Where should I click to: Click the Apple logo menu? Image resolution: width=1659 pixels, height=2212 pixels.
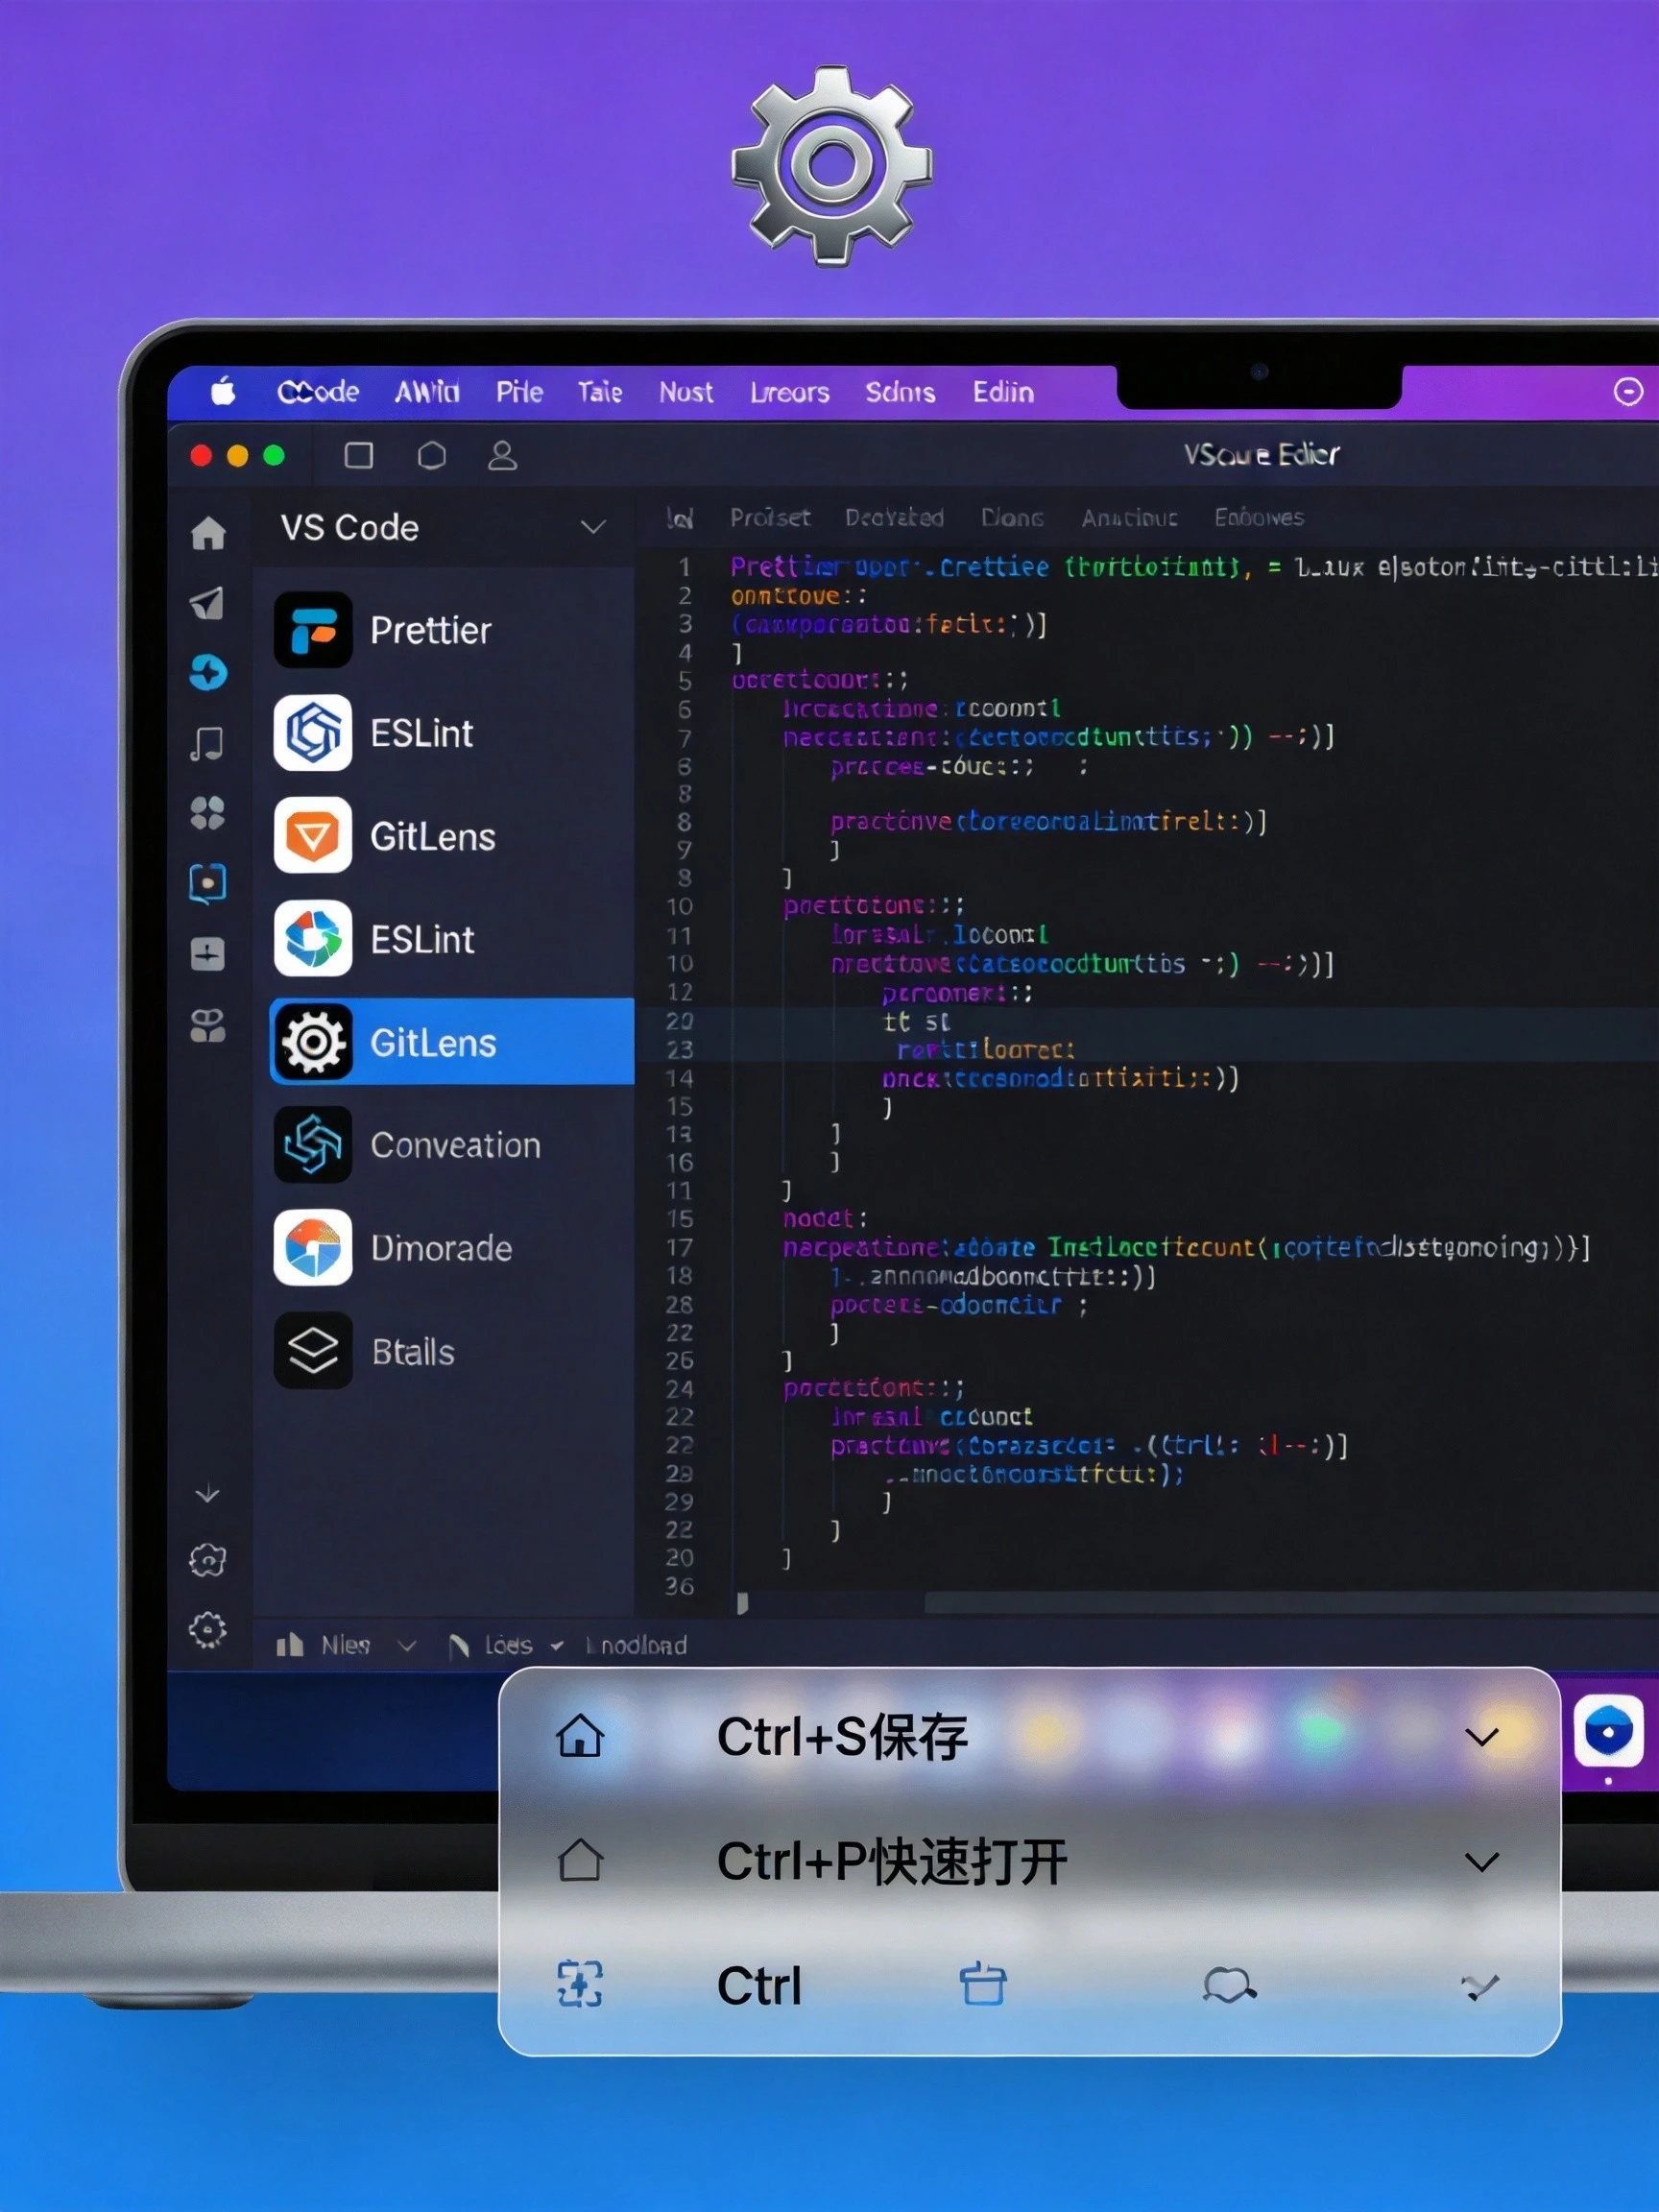click(x=223, y=391)
